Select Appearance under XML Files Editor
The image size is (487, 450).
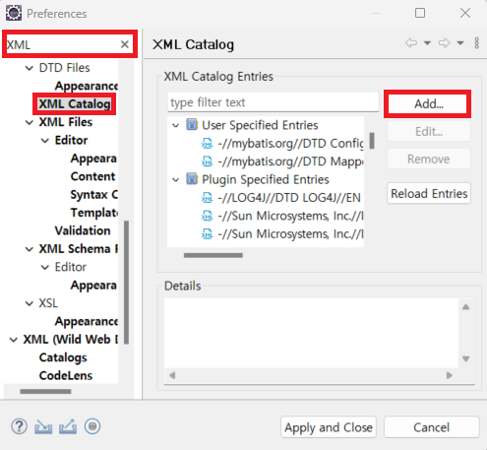[93, 159]
